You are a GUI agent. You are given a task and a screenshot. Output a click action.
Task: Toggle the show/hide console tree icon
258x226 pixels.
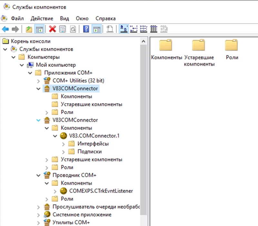pos(39,29)
